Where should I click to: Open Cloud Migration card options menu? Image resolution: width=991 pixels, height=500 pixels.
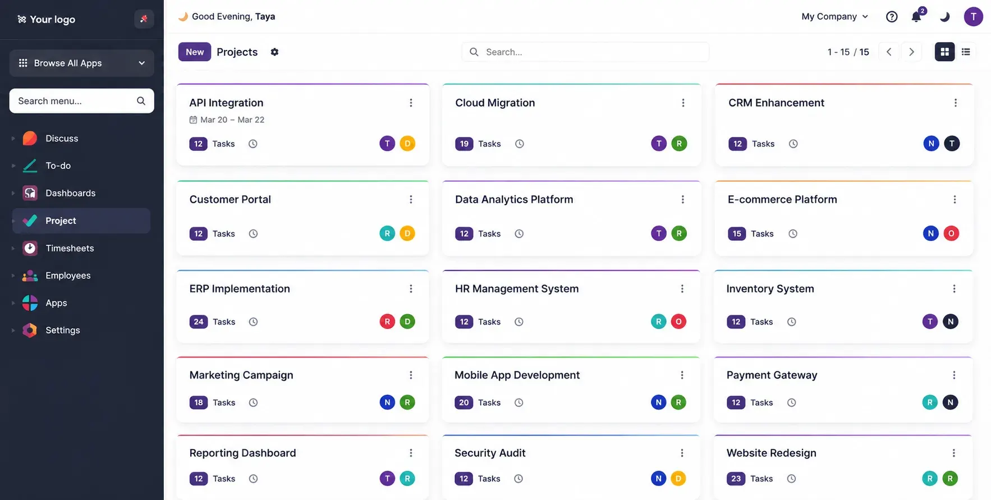[683, 103]
